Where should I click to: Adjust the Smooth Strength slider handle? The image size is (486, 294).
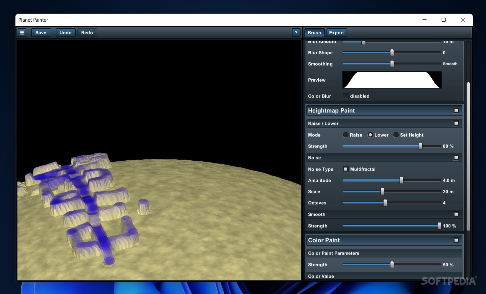(x=440, y=226)
